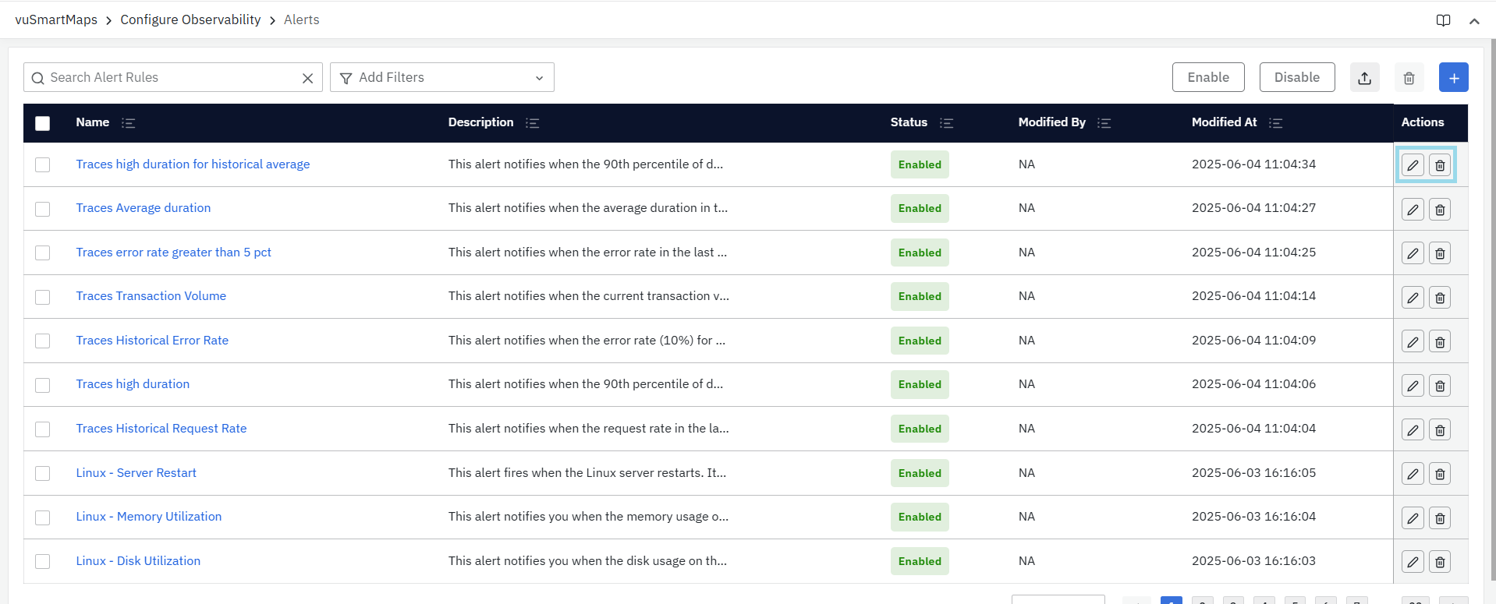
Task: Open the Add Filters dropdown
Action: pos(441,78)
